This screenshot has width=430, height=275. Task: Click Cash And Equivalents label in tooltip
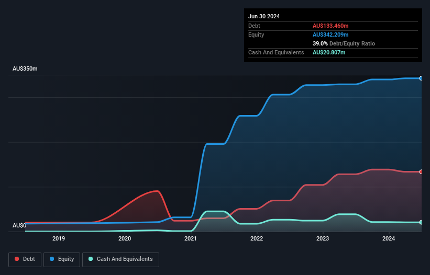click(276, 52)
